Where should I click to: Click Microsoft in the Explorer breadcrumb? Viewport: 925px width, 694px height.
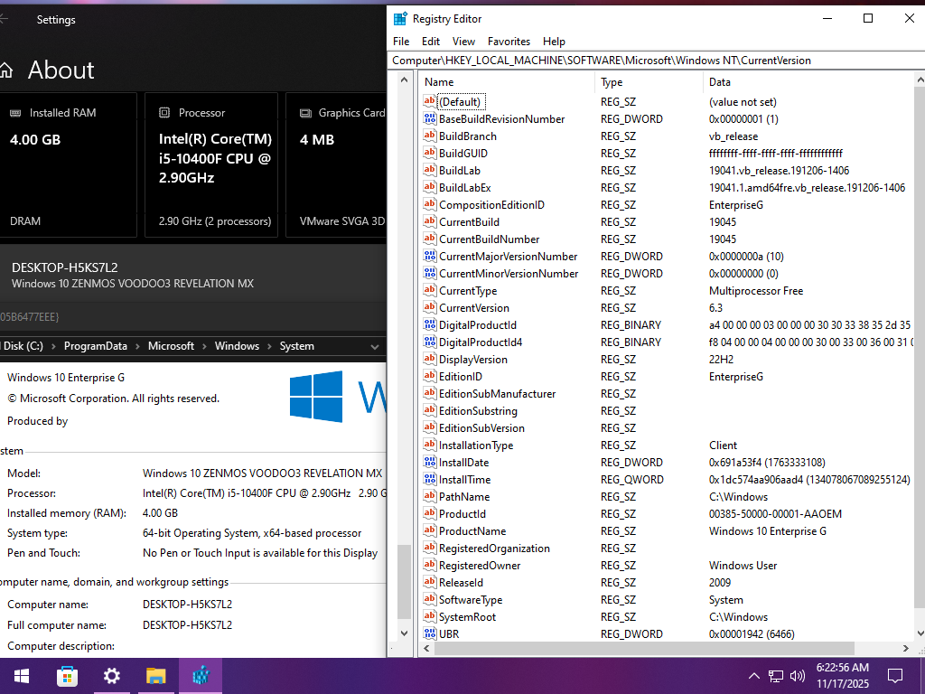[171, 346]
